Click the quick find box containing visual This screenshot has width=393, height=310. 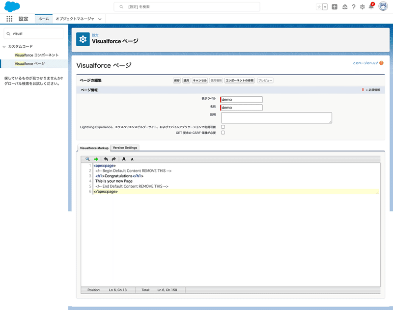(x=33, y=33)
